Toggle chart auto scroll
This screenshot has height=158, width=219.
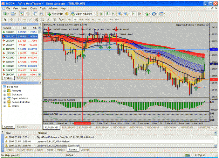(134, 14)
